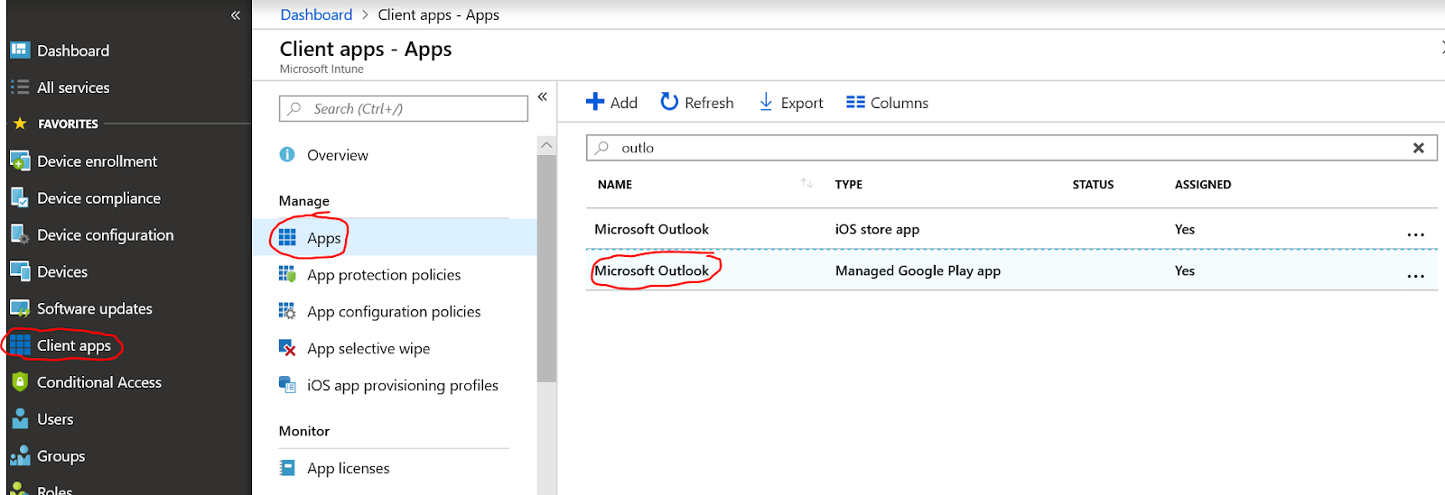Click the All services list icon

coord(20,87)
